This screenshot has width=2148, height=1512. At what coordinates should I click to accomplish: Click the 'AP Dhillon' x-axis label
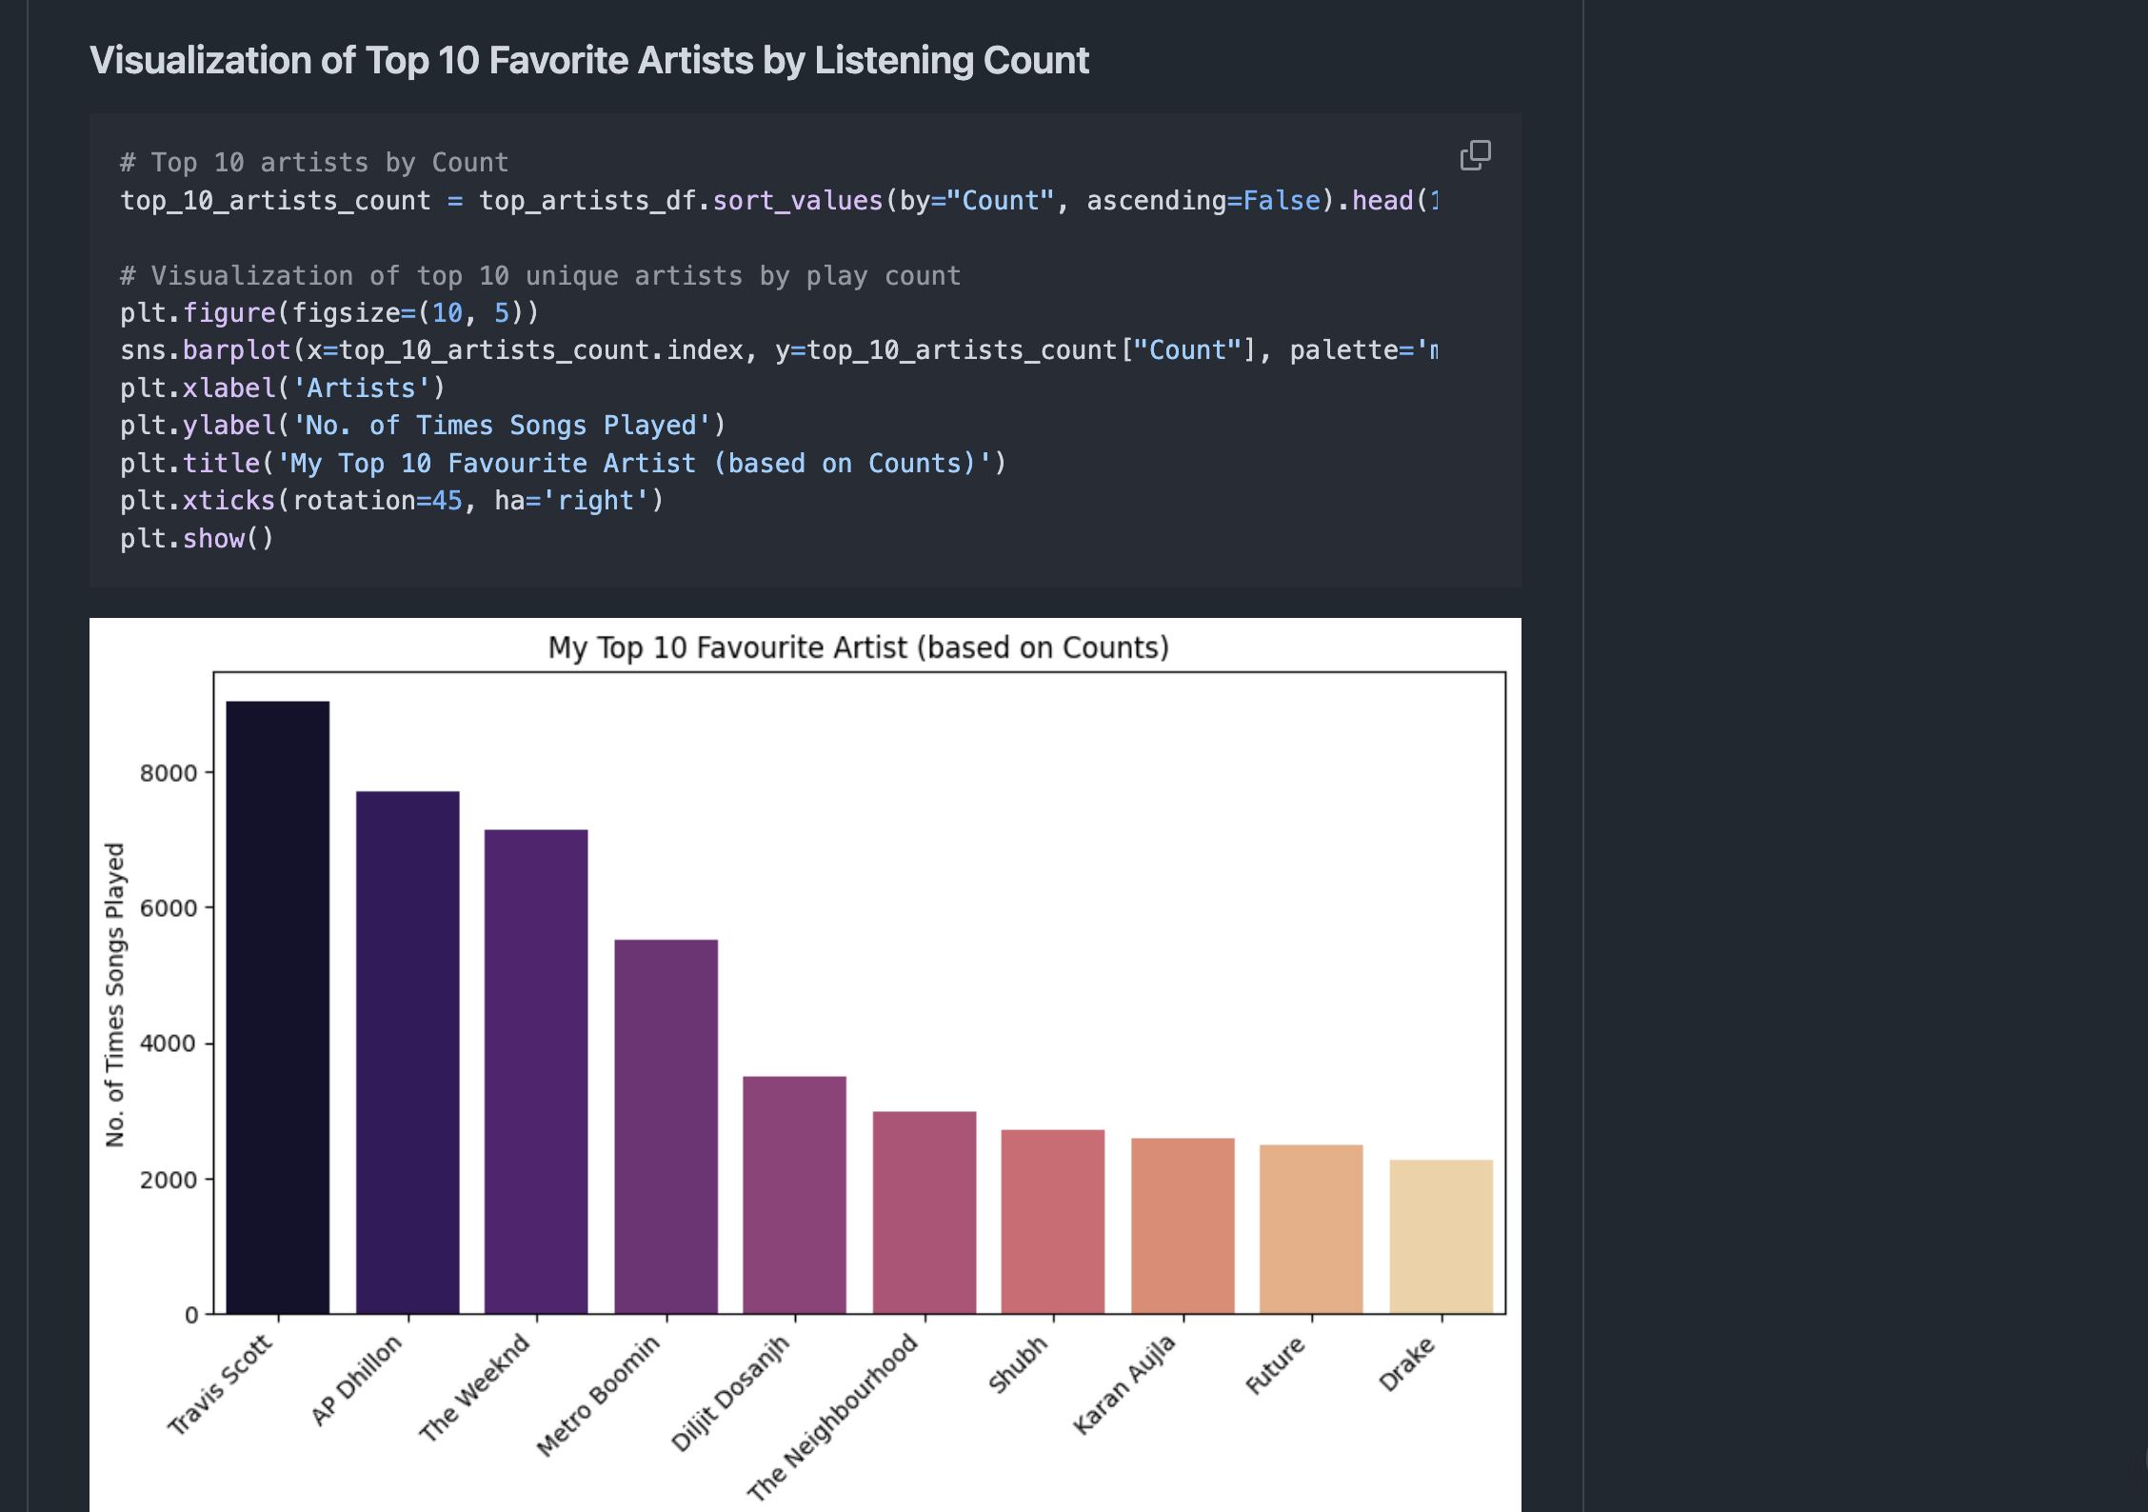[x=357, y=1380]
